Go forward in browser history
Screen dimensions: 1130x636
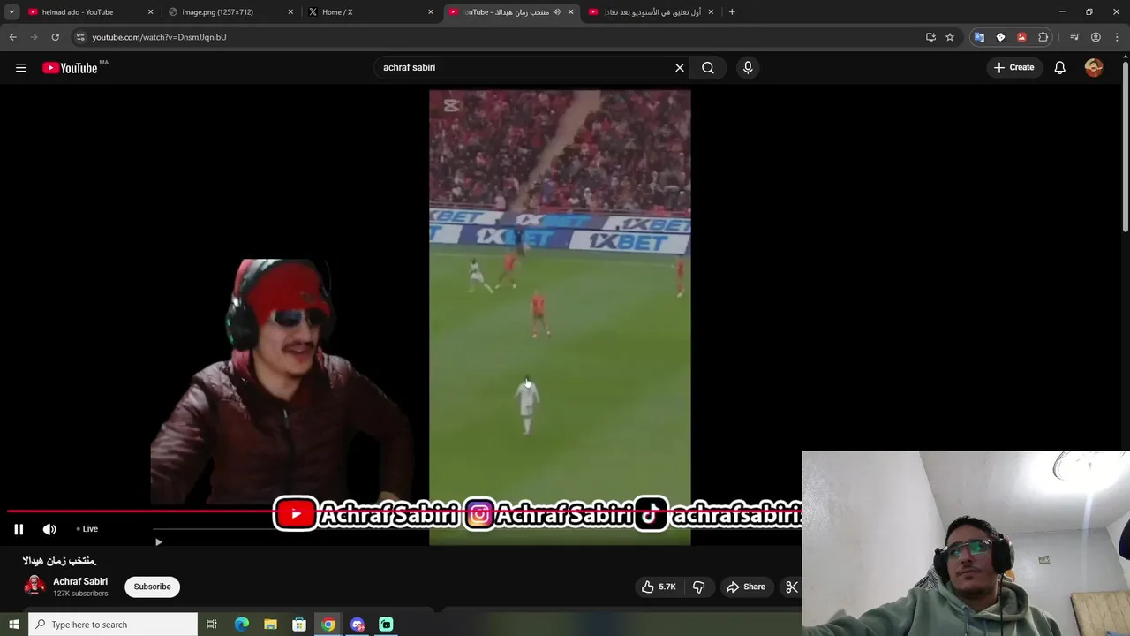tap(34, 37)
